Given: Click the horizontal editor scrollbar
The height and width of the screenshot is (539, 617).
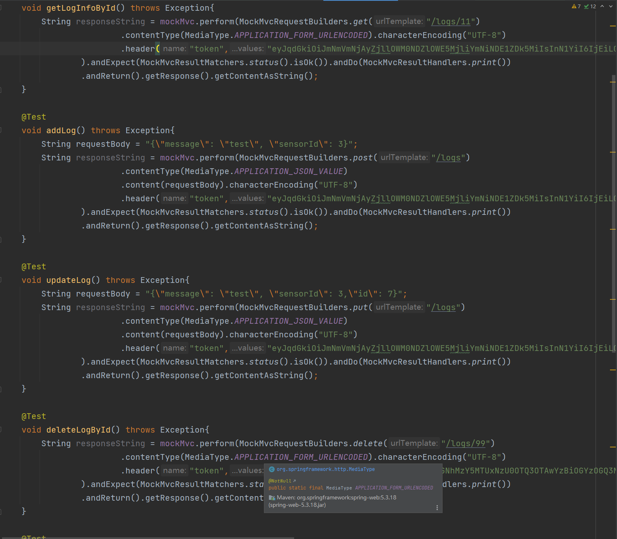Looking at the screenshot, I should click(147, 538).
